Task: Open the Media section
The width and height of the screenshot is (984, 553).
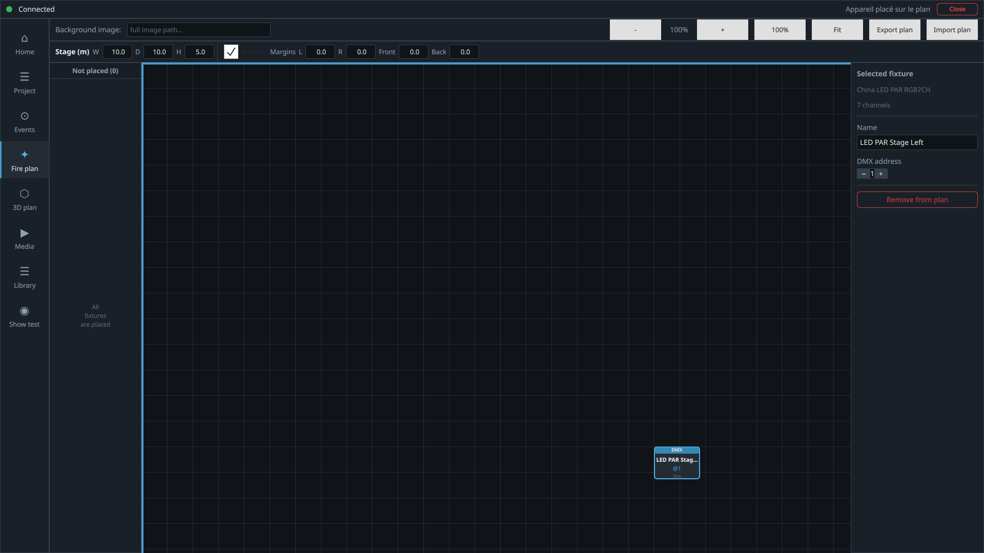Action: [25, 239]
